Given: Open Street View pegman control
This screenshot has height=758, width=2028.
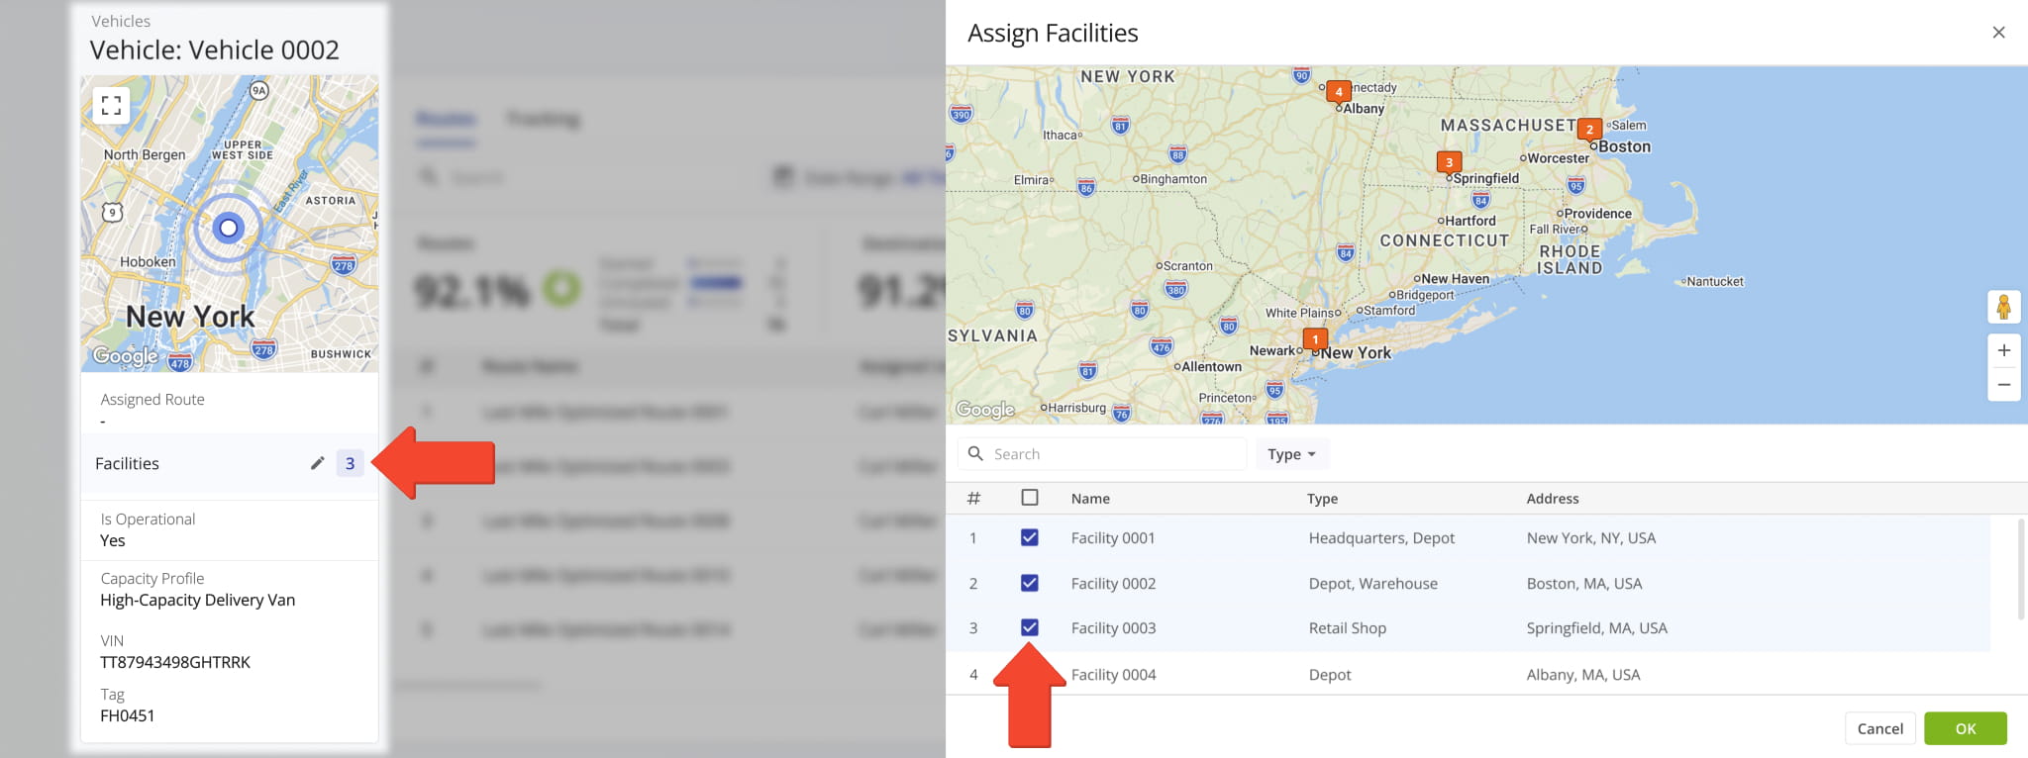Looking at the screenshot, I should tap(2003, 307).
